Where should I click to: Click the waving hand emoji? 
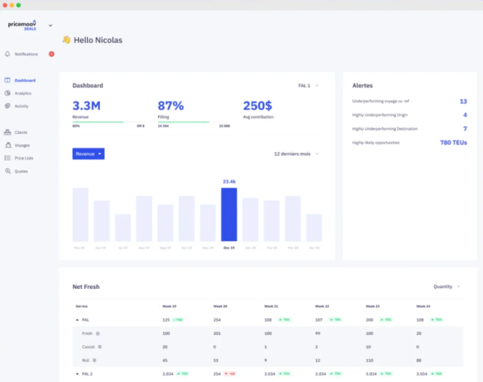pyautogui.click(x=66, y=39)
